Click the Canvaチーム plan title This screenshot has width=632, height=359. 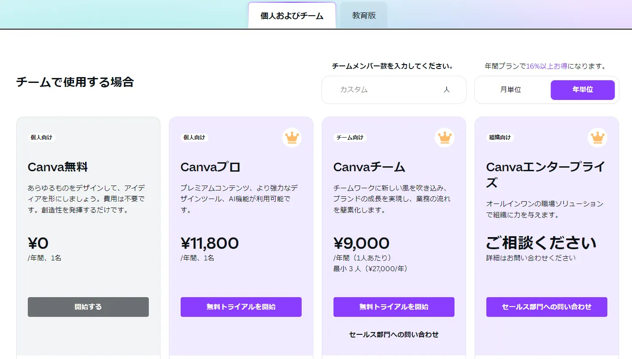(x=369, y=167)
